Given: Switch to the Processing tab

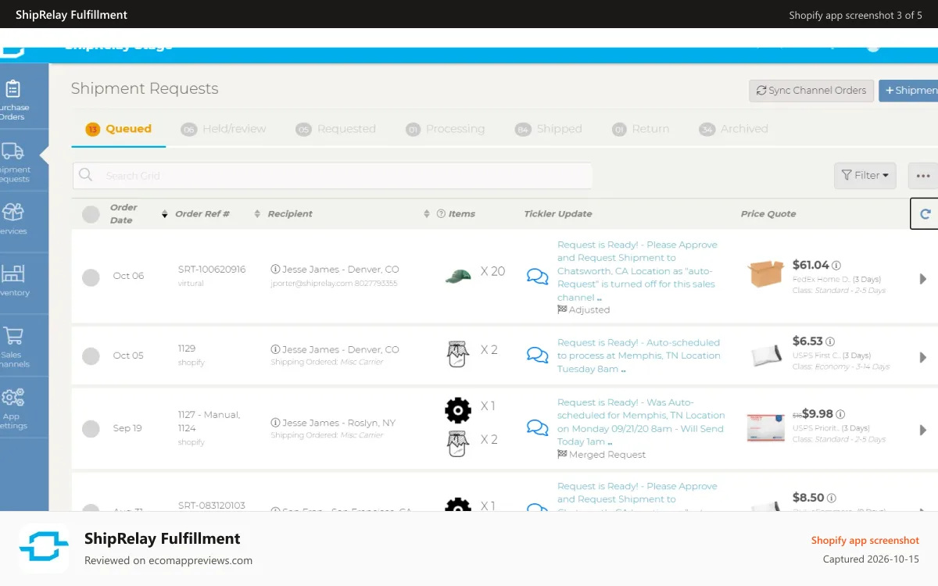Looking at the screenshot, I should tap(445, 129).
